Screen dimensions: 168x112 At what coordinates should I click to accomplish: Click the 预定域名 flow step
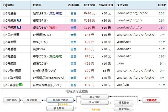(x=32, y=100)
